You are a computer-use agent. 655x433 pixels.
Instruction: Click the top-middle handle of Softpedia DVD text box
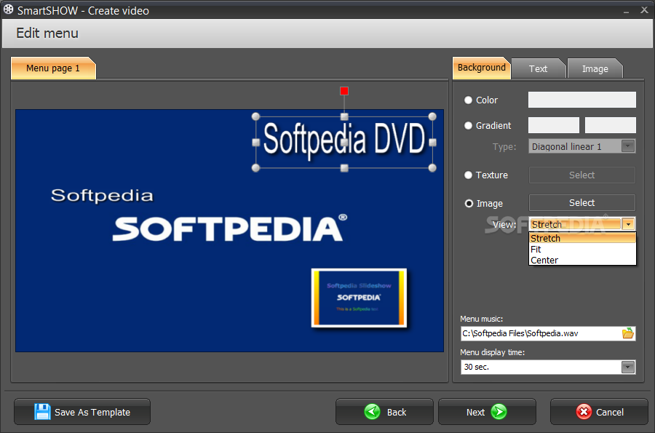[x=344, y=116]
